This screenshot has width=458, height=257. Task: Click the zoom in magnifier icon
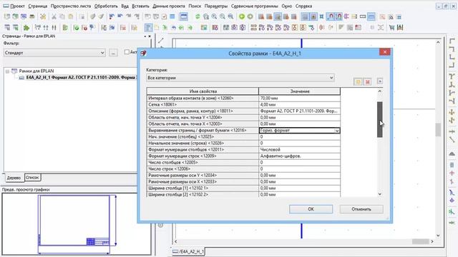[214, 17]
